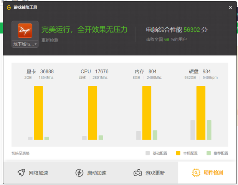Click the lightning bolt icon for 启动加速
The width and height of the screenshot is (238, 185).
[x=79, y=173]
